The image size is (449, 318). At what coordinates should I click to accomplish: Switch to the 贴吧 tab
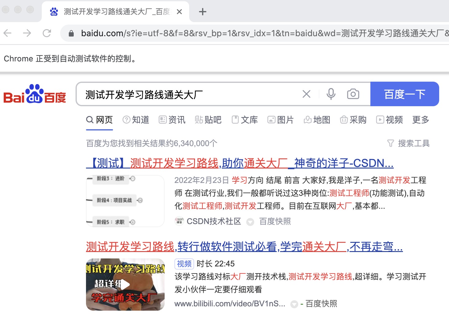[x=208, y=120]
